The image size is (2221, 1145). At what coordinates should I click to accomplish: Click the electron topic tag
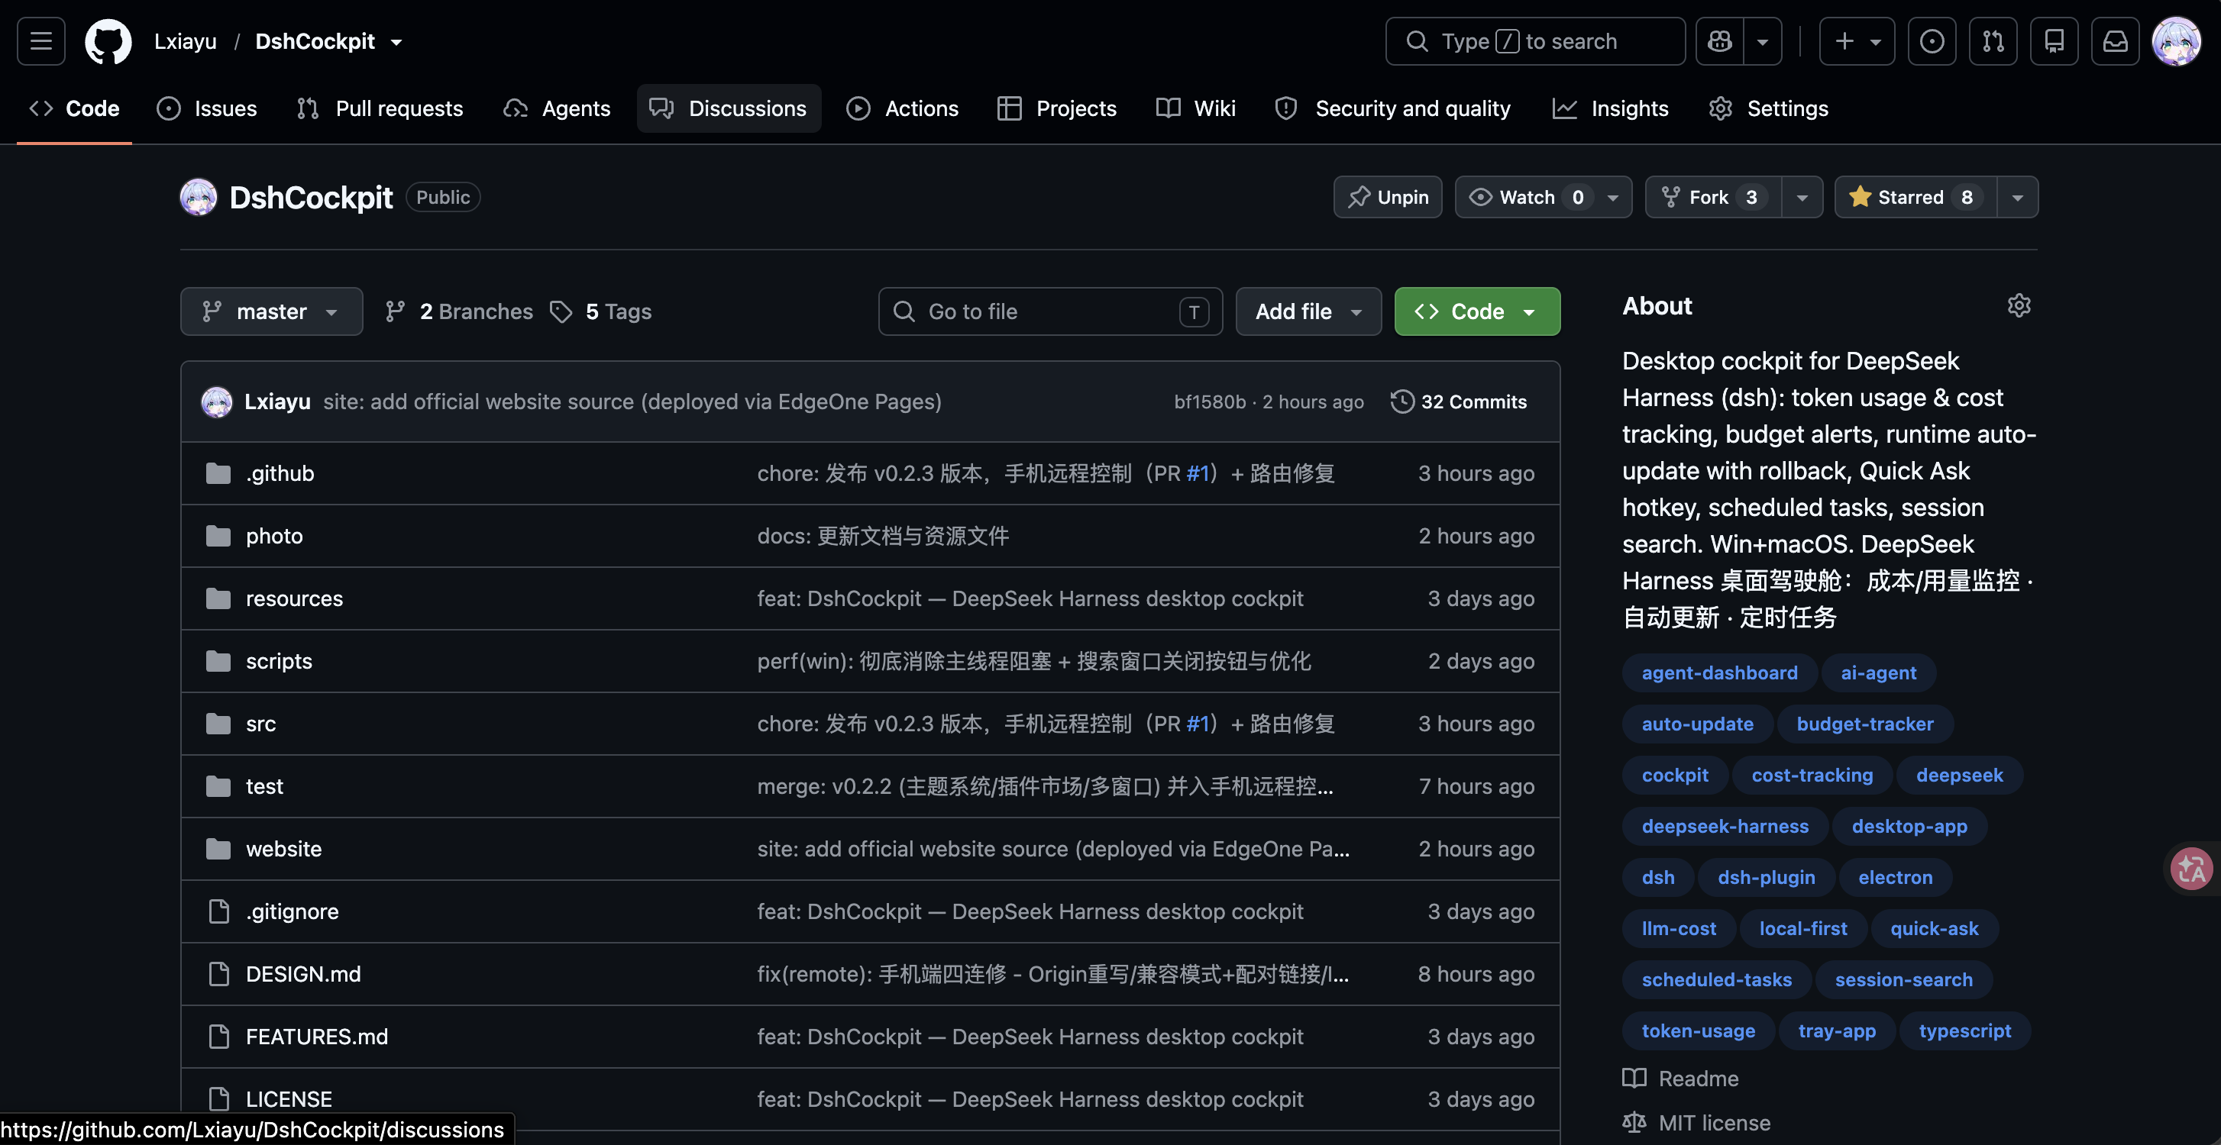pos(1895,877)
